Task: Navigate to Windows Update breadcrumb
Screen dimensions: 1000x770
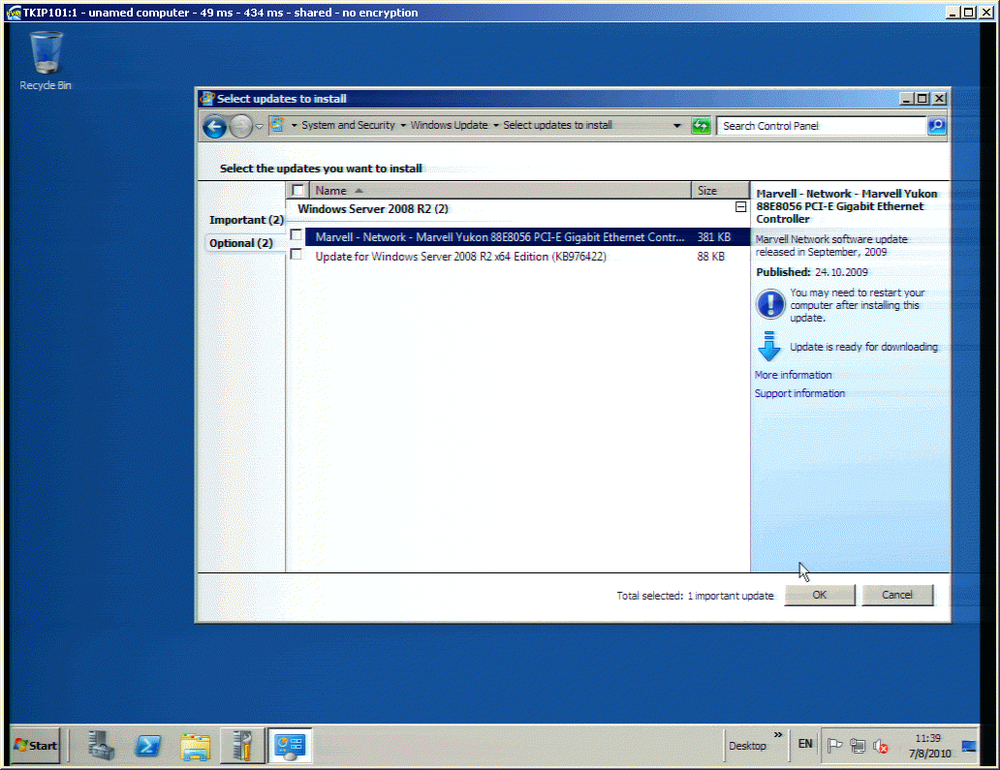Action: click(x=449, y=125)
